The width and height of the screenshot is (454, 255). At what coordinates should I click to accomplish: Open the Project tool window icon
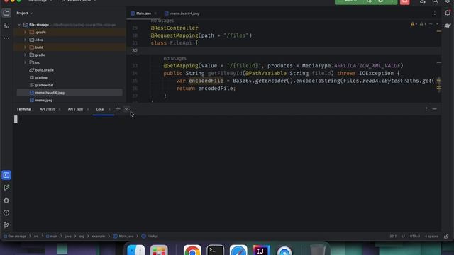pos(6,13)
